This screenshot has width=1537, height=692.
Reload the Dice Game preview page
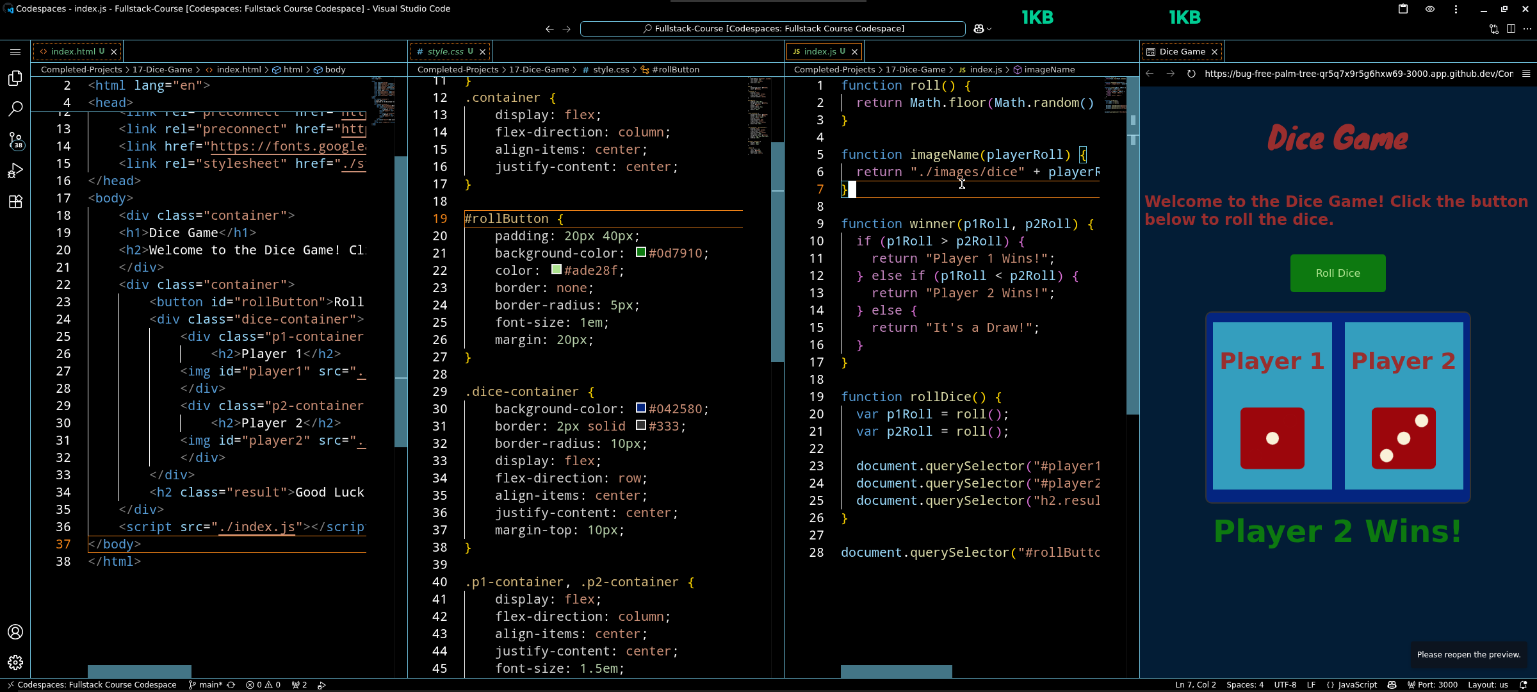[1191, 74]
